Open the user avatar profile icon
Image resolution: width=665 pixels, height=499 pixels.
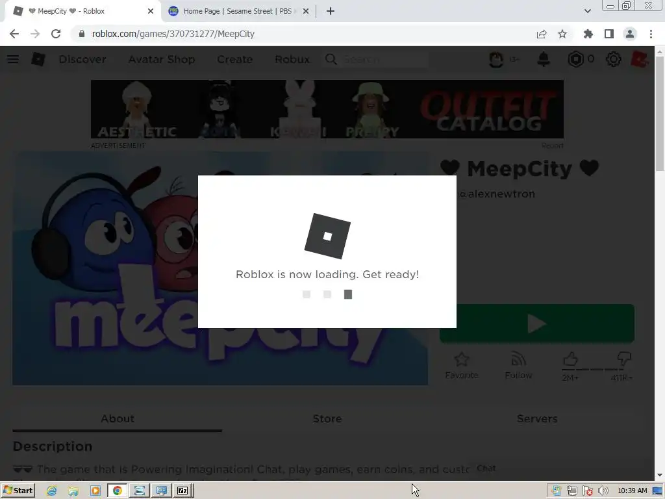click(x=496, y=59)
